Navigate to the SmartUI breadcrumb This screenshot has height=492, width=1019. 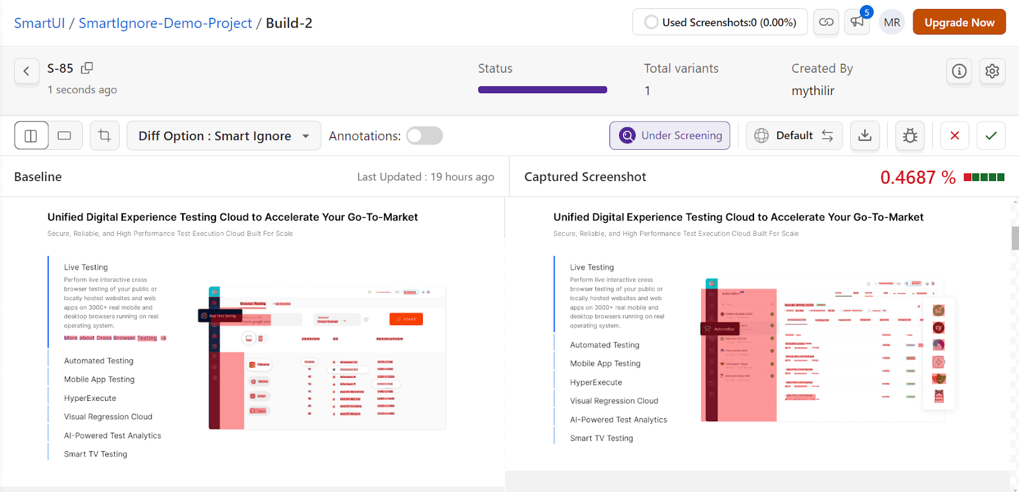pos(39,23)
